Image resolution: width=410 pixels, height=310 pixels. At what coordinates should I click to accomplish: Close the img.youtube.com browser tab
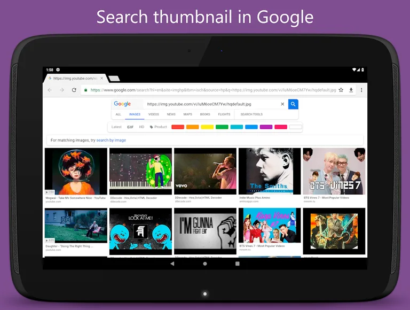coord(102,78)
